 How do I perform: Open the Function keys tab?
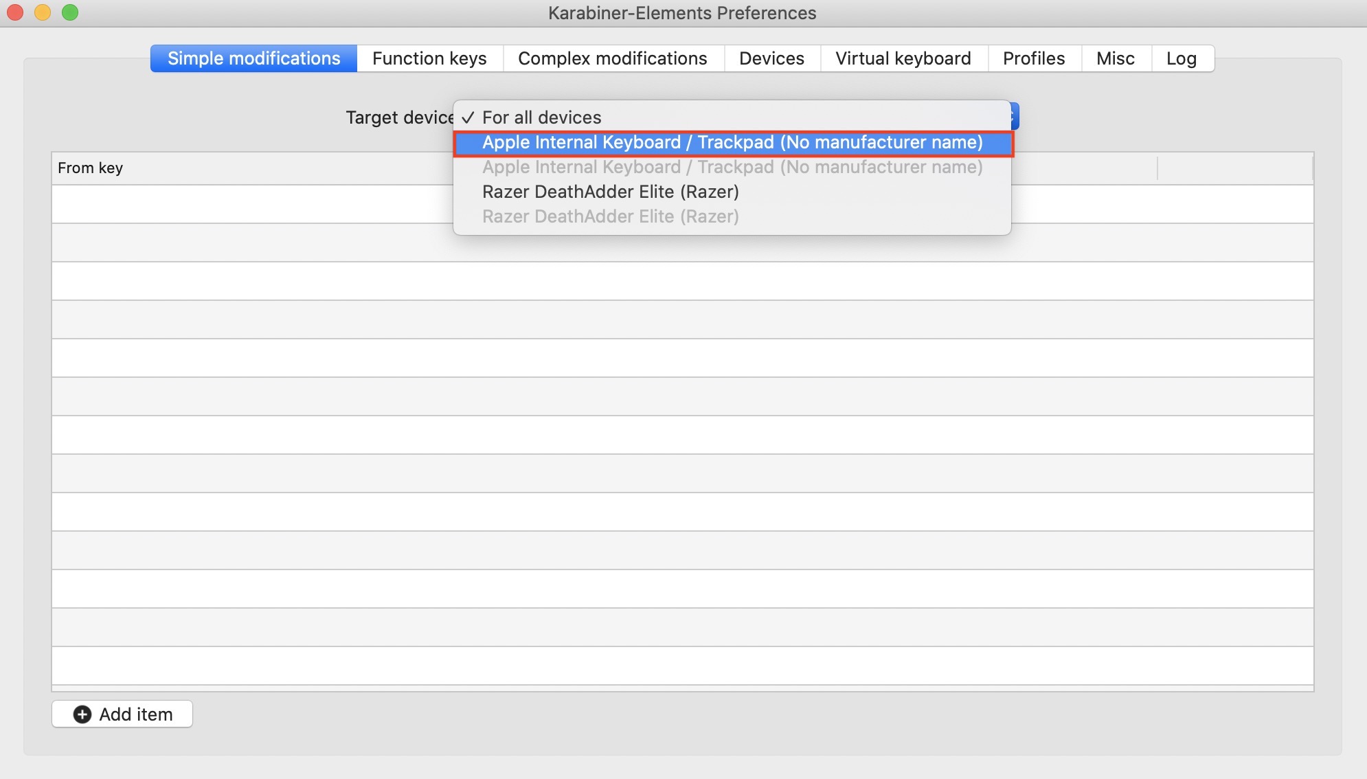tap(429, 58)
